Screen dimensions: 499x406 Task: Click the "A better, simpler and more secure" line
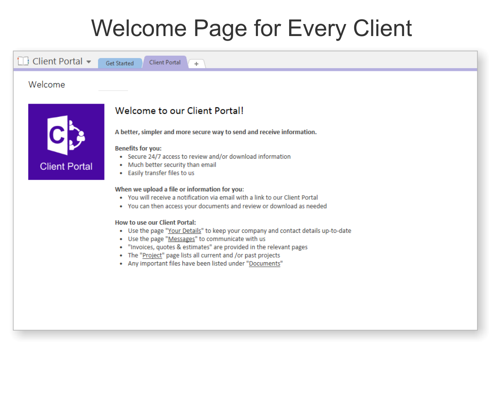point(216,132)
